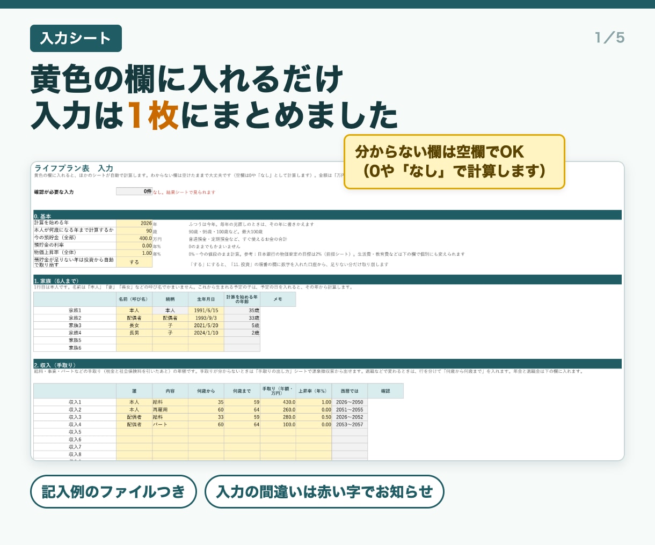
Task: Click the 再雇用 content cell
Action: coord(170,410)
